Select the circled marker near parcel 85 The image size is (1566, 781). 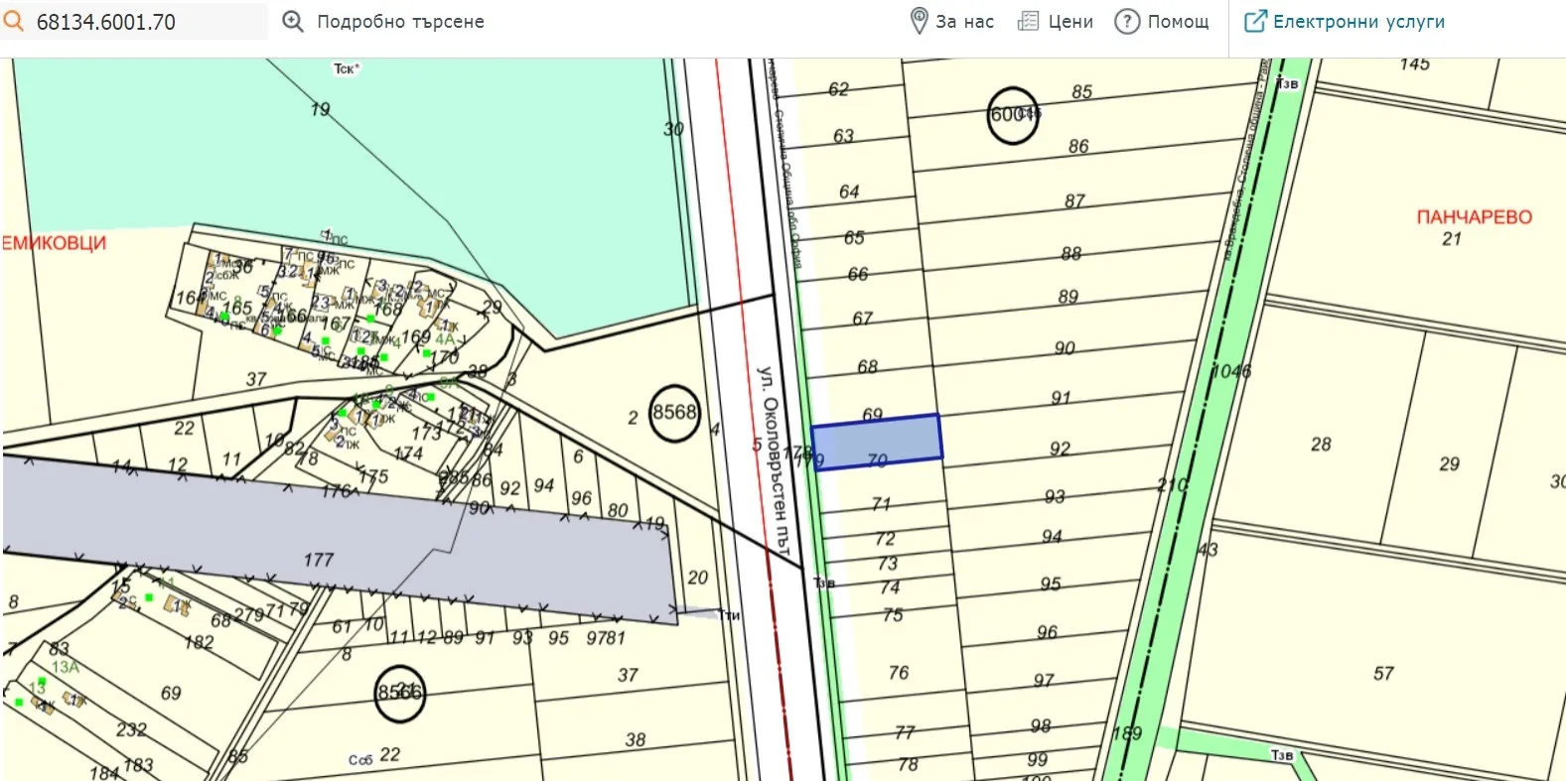1012,114
